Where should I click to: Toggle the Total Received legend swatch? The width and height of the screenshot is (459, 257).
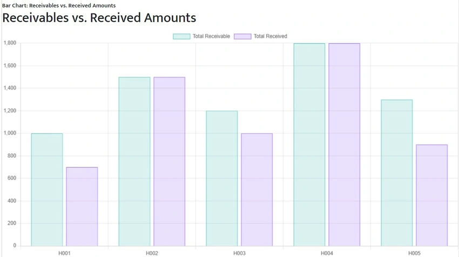242,36
